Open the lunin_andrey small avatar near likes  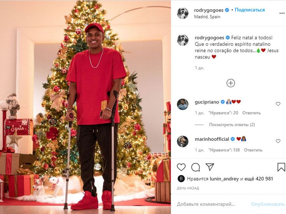click(x=181, y=179)
